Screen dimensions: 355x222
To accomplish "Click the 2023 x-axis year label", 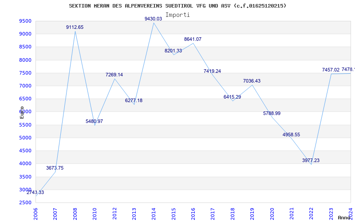I will [x=331, y=214].
